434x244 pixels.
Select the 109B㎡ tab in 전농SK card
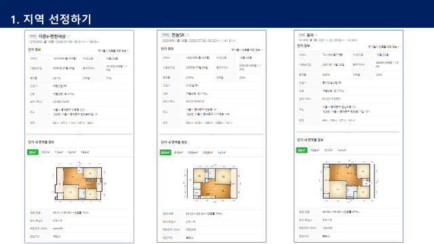pos(208,152)
